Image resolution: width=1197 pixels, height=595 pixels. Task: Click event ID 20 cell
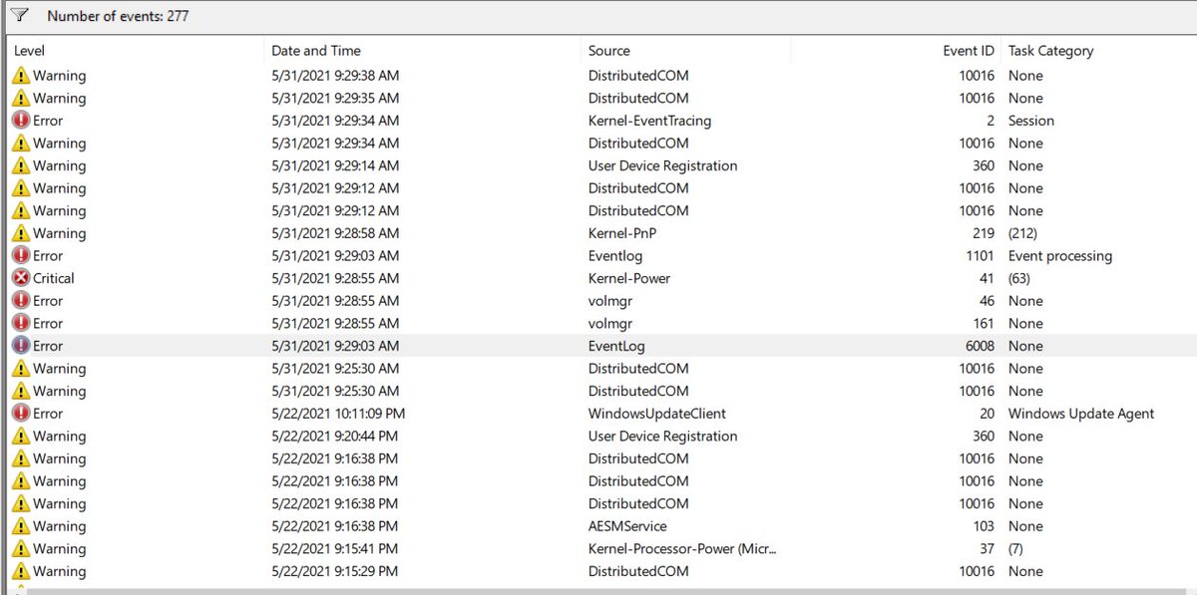(x=987, y=414)
